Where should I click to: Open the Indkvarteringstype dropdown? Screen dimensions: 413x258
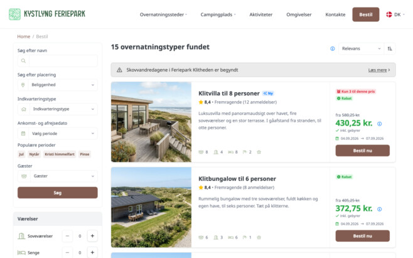pyautogui.click(x=58, y=109)
